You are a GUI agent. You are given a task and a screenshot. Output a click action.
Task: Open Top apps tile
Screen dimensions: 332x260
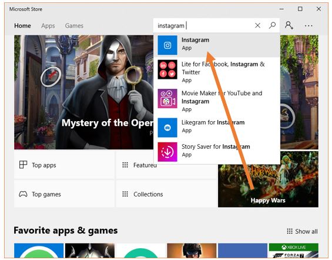pos(65,165)
